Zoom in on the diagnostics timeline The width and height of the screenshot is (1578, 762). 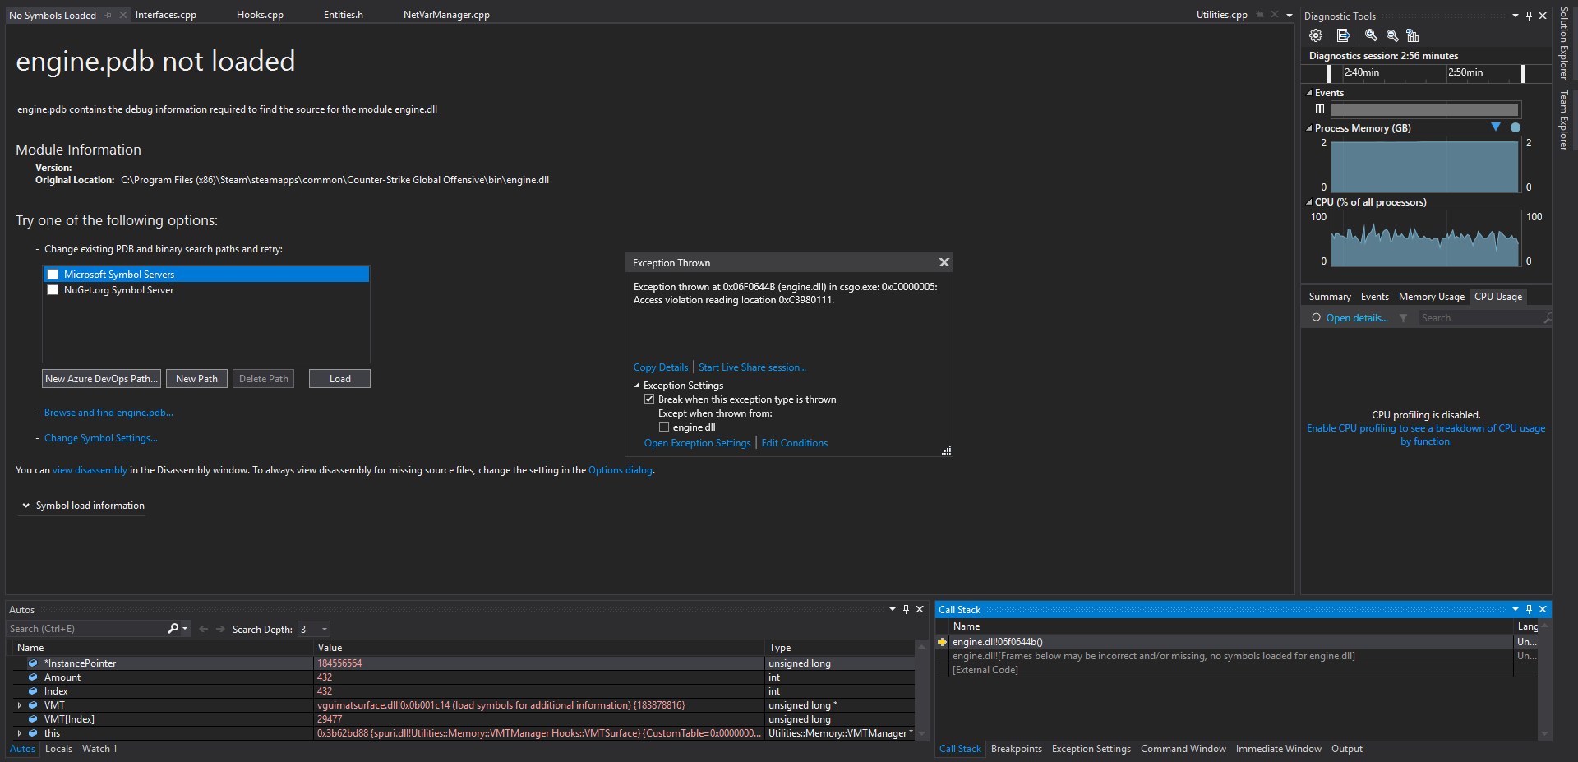(1371, 35)
